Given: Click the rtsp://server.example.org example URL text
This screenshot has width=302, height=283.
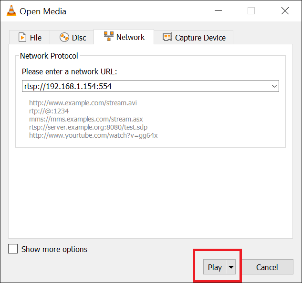Looking at the screenshot, I should tap(89, 127).
